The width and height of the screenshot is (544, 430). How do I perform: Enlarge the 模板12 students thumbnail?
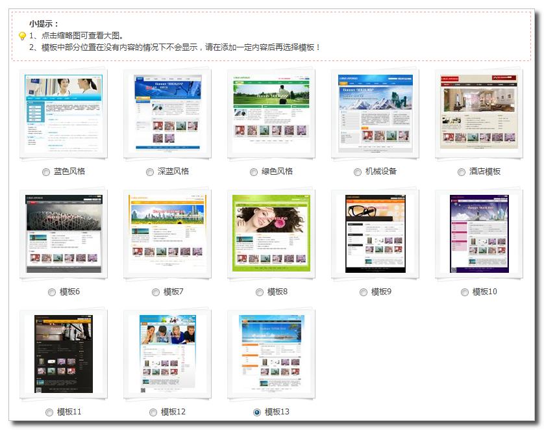[167, 354]
